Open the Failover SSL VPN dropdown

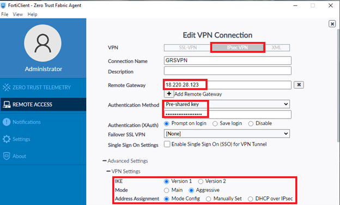click(227, 134)
